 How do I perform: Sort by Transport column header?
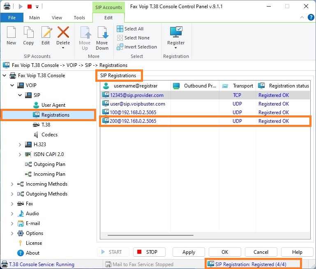pyautogui.click(x=238, y=86)
